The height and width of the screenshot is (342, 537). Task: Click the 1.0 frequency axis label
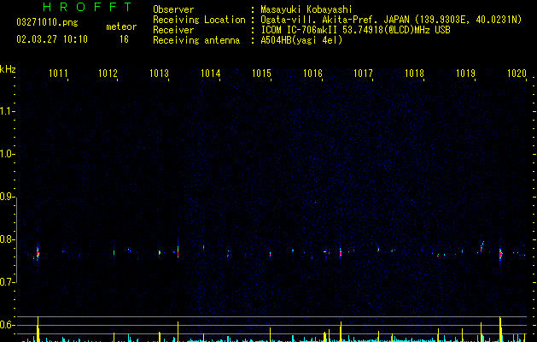coord(7,154)
